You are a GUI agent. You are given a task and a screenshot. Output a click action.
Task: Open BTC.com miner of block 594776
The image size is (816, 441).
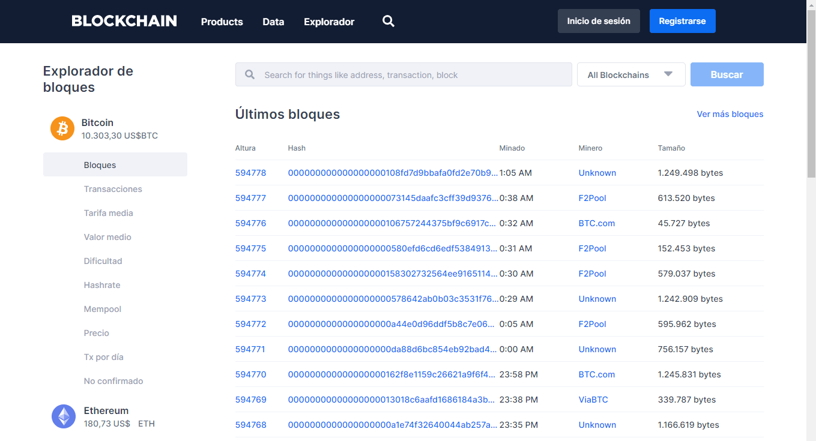click(597, 223)
